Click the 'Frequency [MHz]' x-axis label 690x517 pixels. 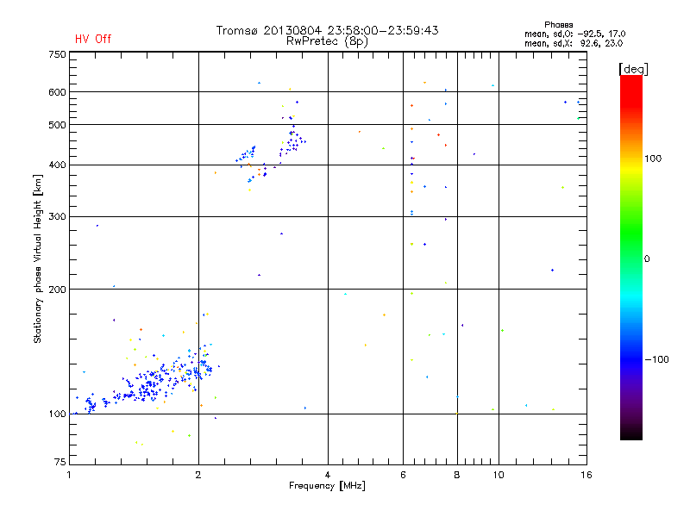pos(327,487)
